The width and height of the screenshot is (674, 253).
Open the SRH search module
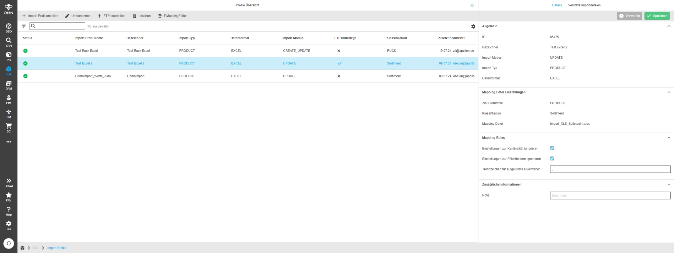point(9,42)
